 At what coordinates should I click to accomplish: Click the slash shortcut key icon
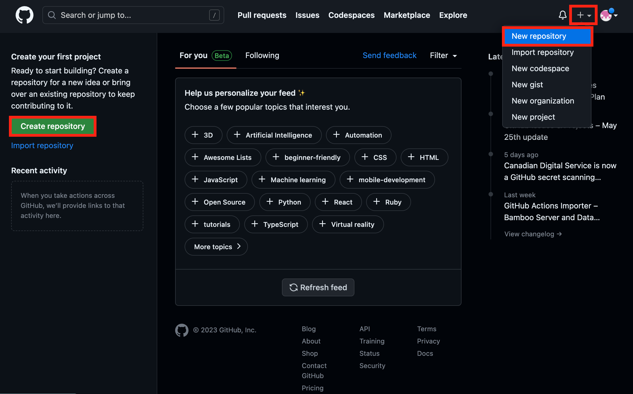click(x=214, y=15)
